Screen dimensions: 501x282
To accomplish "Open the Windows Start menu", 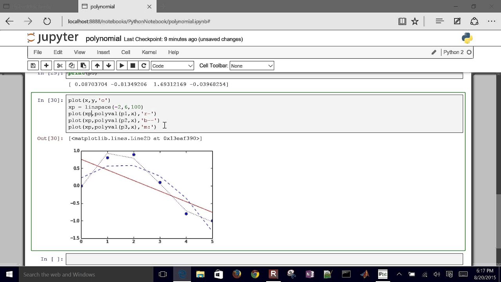I will 9,274.
